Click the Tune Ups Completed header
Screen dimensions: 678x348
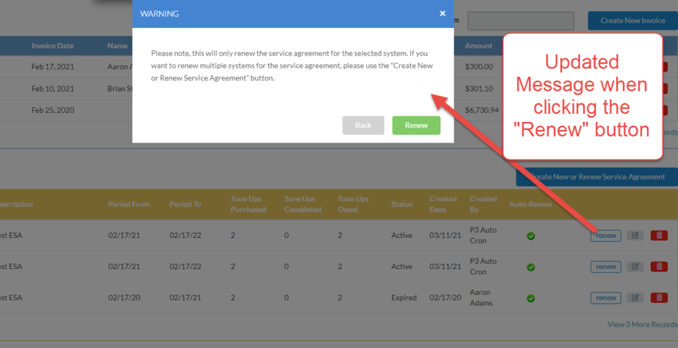tap(303, 204)
